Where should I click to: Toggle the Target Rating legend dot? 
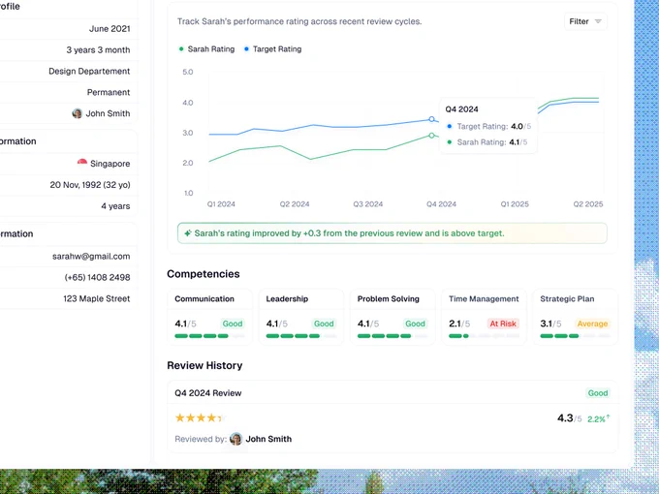click(x=246, y=49)
